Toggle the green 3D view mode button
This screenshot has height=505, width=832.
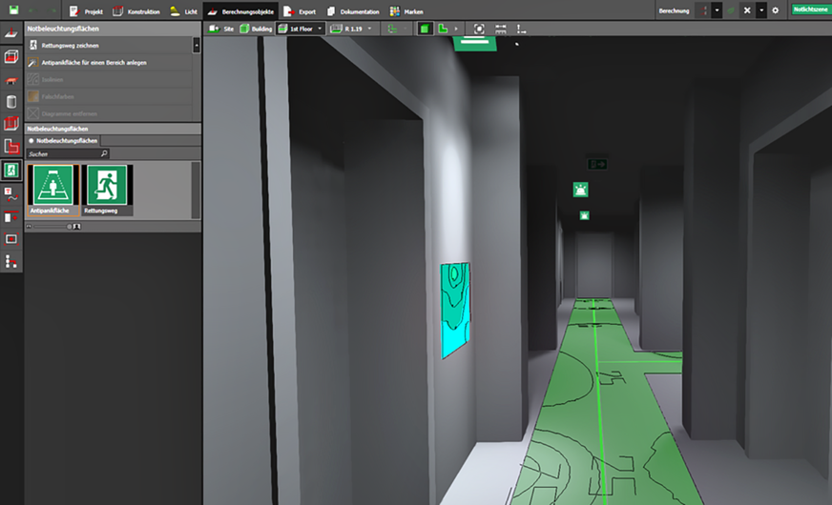click(425, 30)
